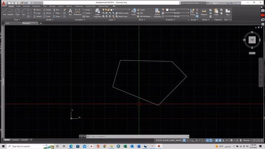265x149 pixels.
Task: Expand the Properties panel
Action: [x=170, y=20]
